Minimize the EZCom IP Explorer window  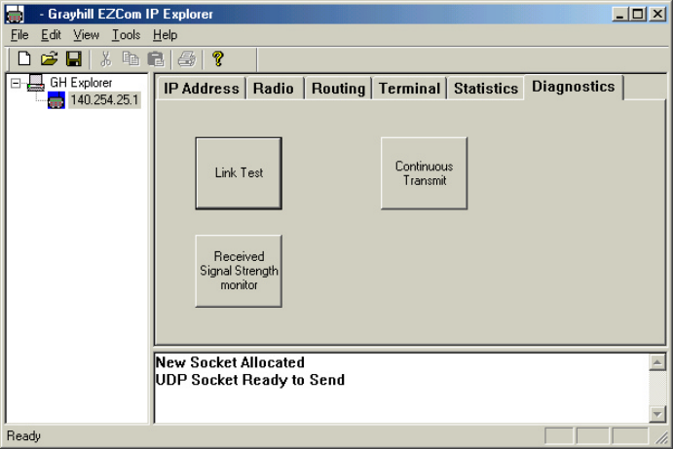click(619, 15)
